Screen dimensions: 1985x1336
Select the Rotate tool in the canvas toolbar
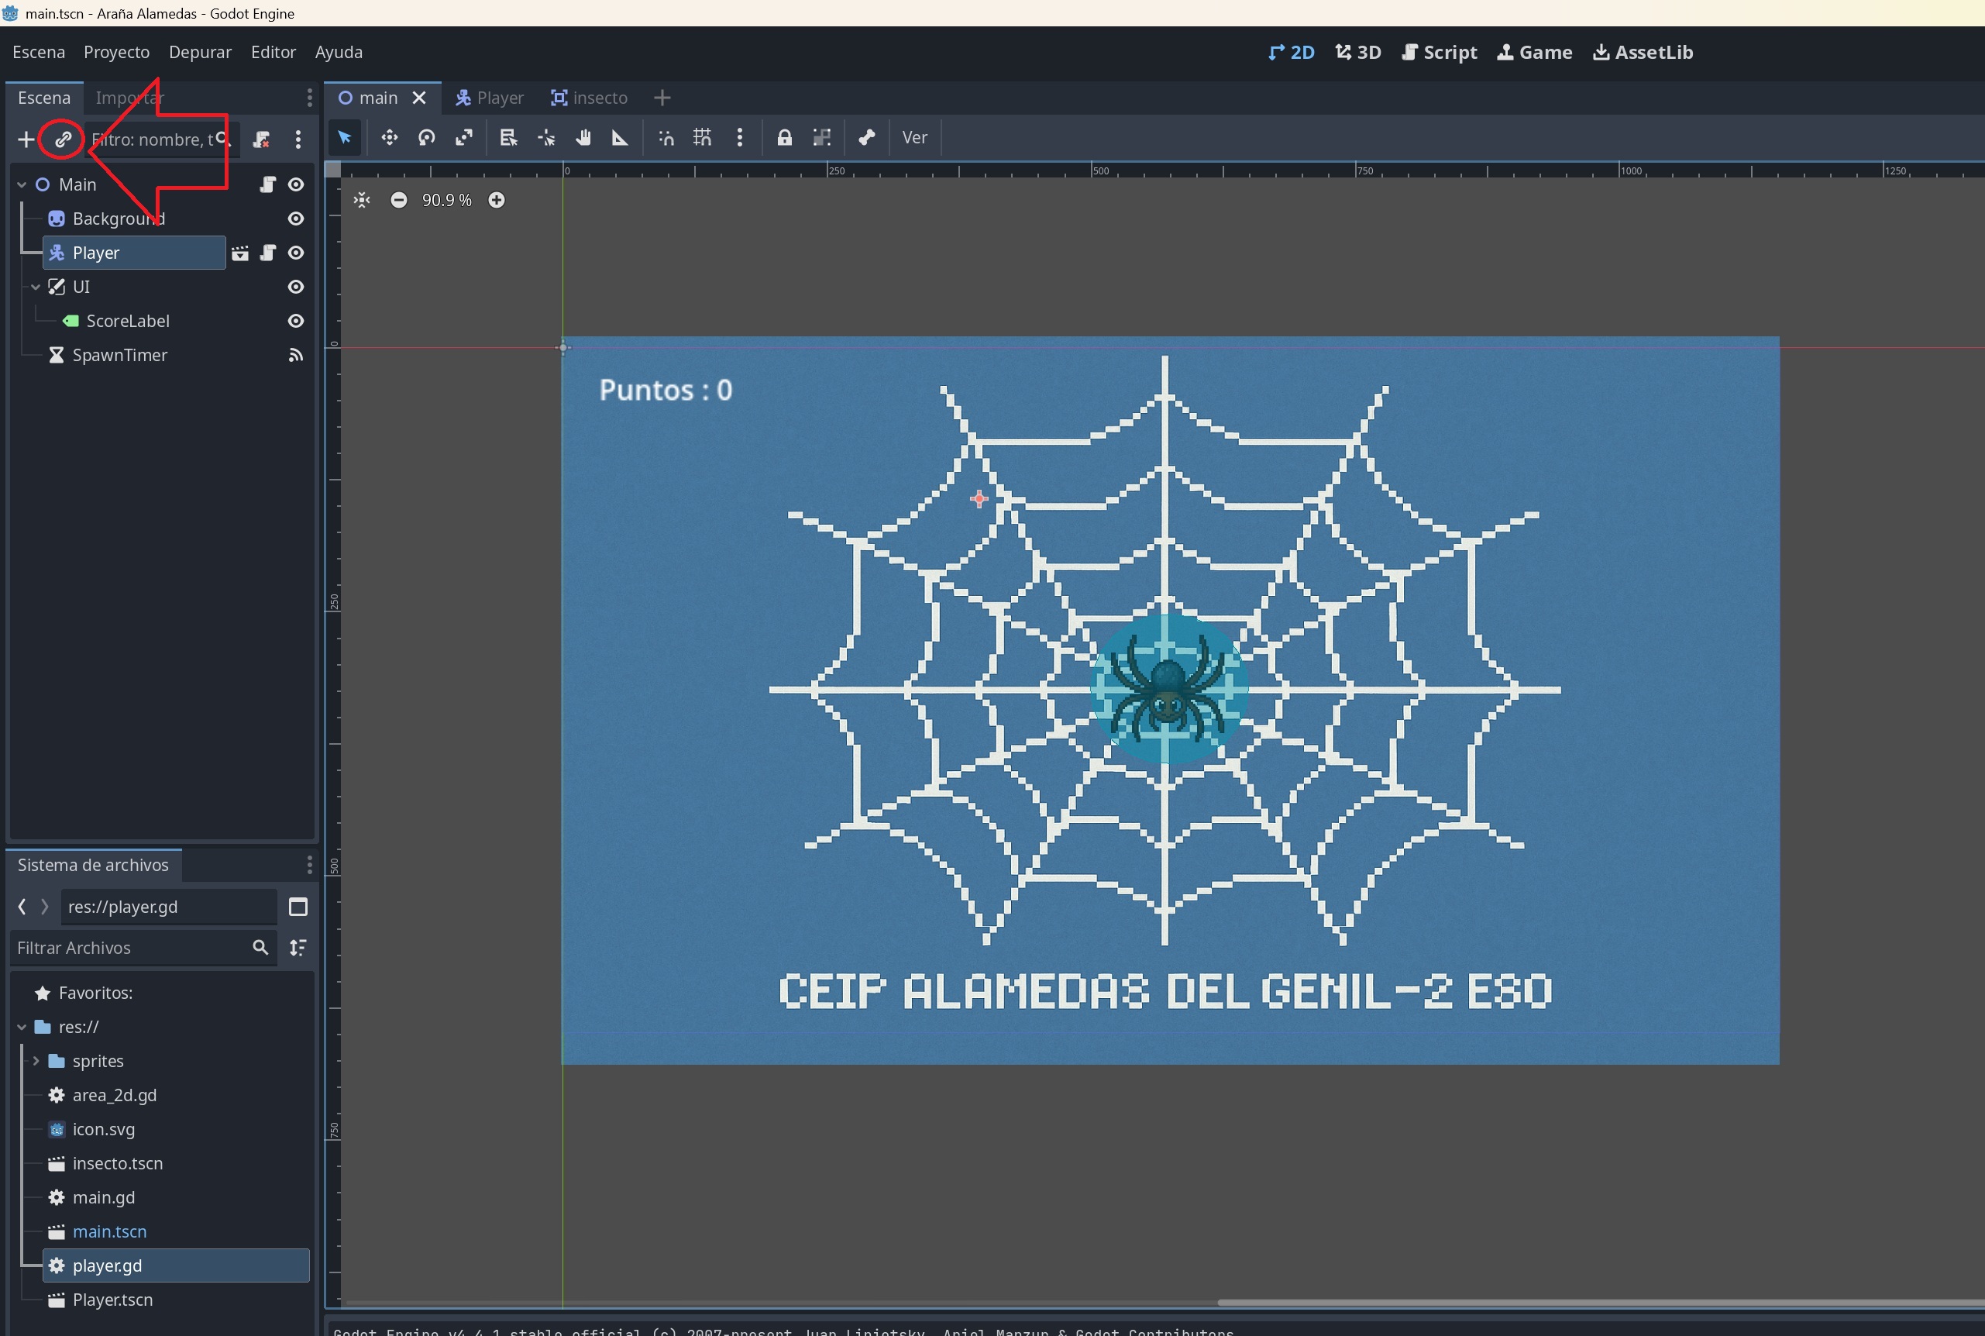[427, 137]
